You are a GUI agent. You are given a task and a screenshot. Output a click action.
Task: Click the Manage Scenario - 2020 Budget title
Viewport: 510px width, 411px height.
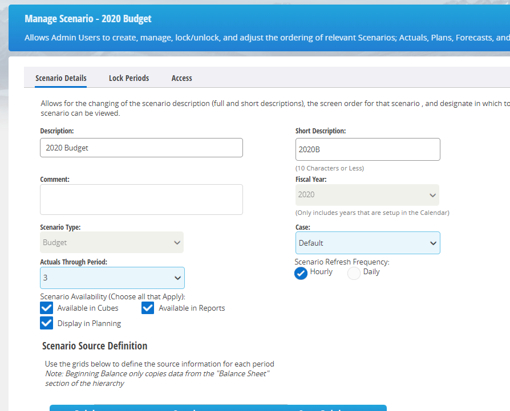88,19
